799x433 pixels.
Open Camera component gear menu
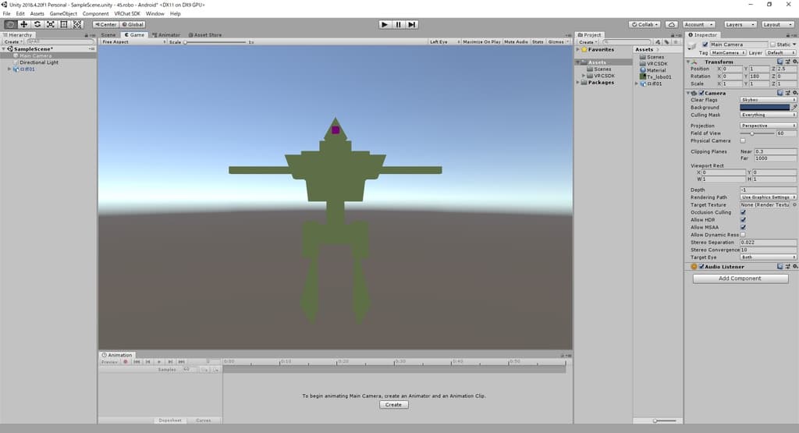(x=794, y=93)
